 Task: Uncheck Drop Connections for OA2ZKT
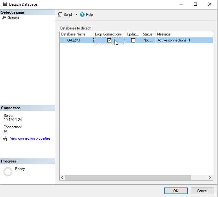point(109,40)
